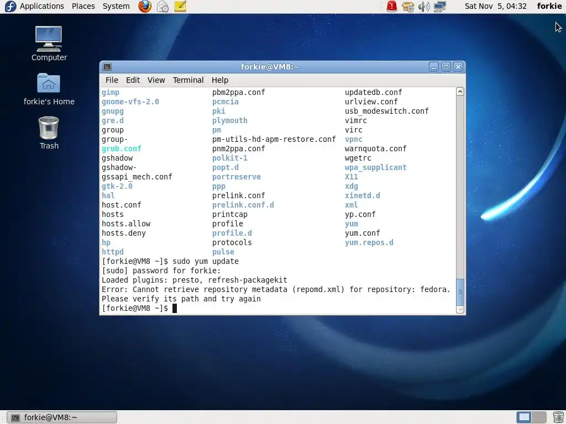Image resolution: width=566 pixels, height=424 pixels.
Task: Open the Trash applet in bottom panel
Action: (x=558, y=417)
